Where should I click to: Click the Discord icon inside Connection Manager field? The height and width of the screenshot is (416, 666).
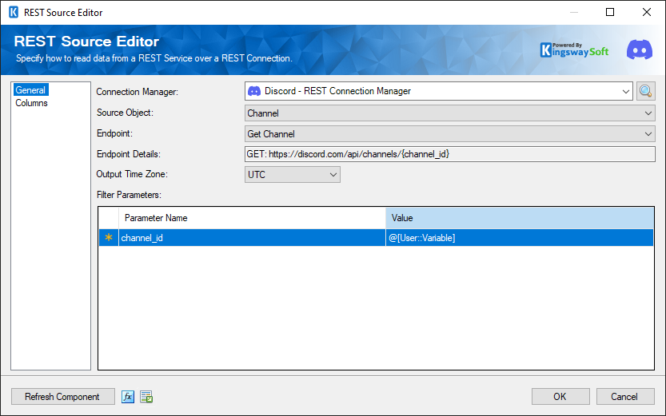tap(254, 92)
